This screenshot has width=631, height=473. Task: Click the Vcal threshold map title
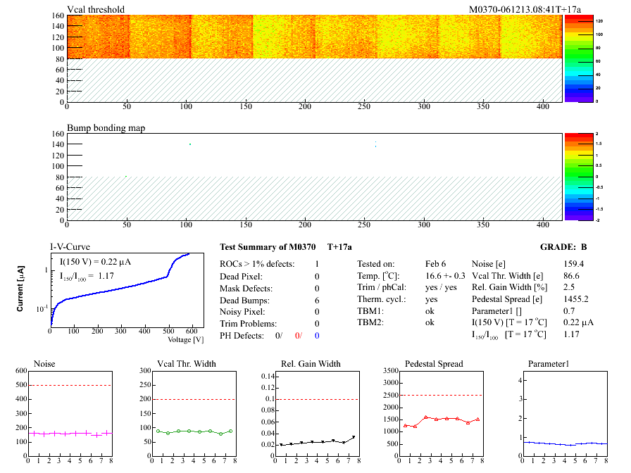point(96,9)
